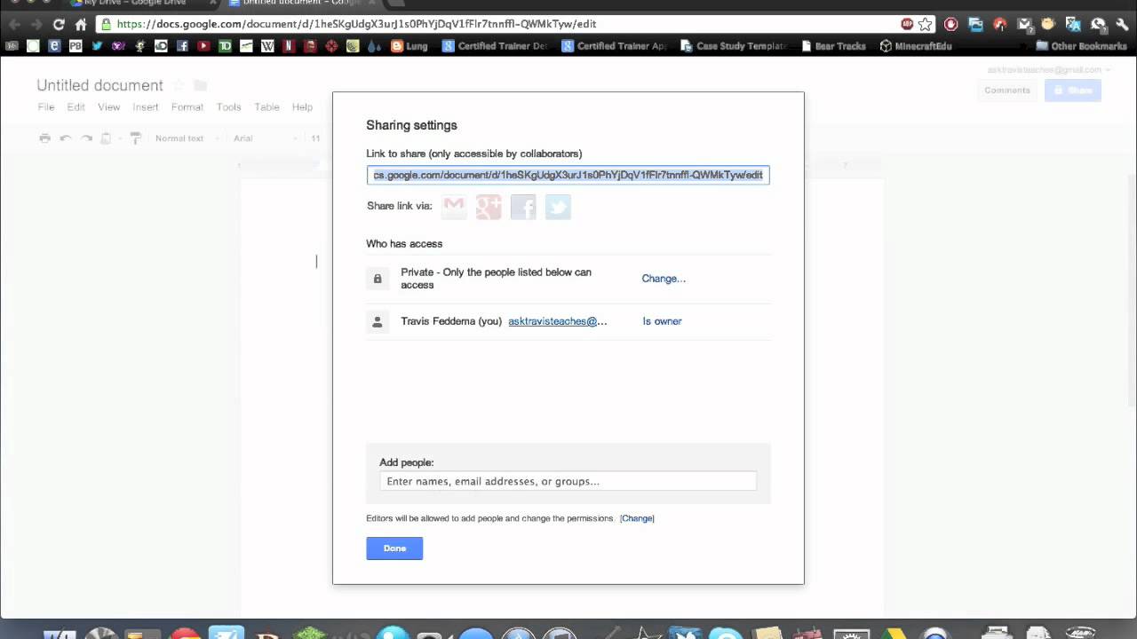
Task: Click the blue Share button in Docs
Action: [1072, 91]
